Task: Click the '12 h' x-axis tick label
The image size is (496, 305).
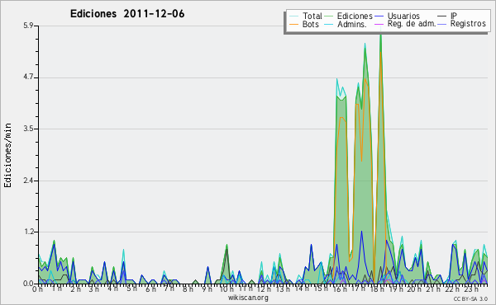Action: coord(263,289)
